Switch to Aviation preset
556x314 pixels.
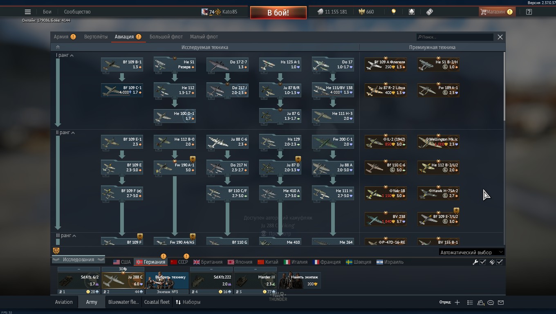pyautogui.click(x=64, y=302)
